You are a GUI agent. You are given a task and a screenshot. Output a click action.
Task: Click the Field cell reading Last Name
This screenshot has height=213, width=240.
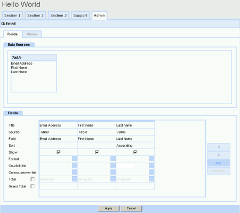(x=135, y=139)
